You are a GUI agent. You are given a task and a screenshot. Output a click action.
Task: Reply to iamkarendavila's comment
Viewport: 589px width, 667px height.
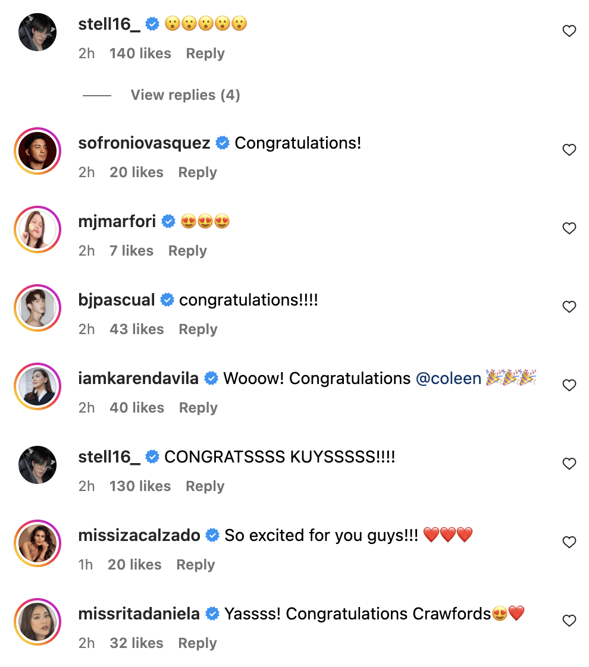point(198,408)
